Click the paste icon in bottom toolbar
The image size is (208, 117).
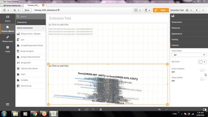(x=94, y=110)
